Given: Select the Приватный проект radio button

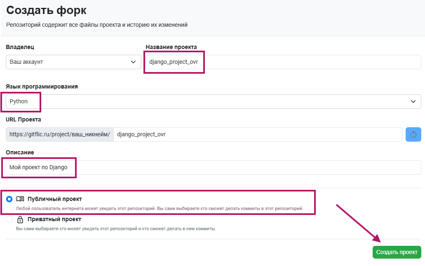Looking at the screenshot, I should (x=9, y=219).
